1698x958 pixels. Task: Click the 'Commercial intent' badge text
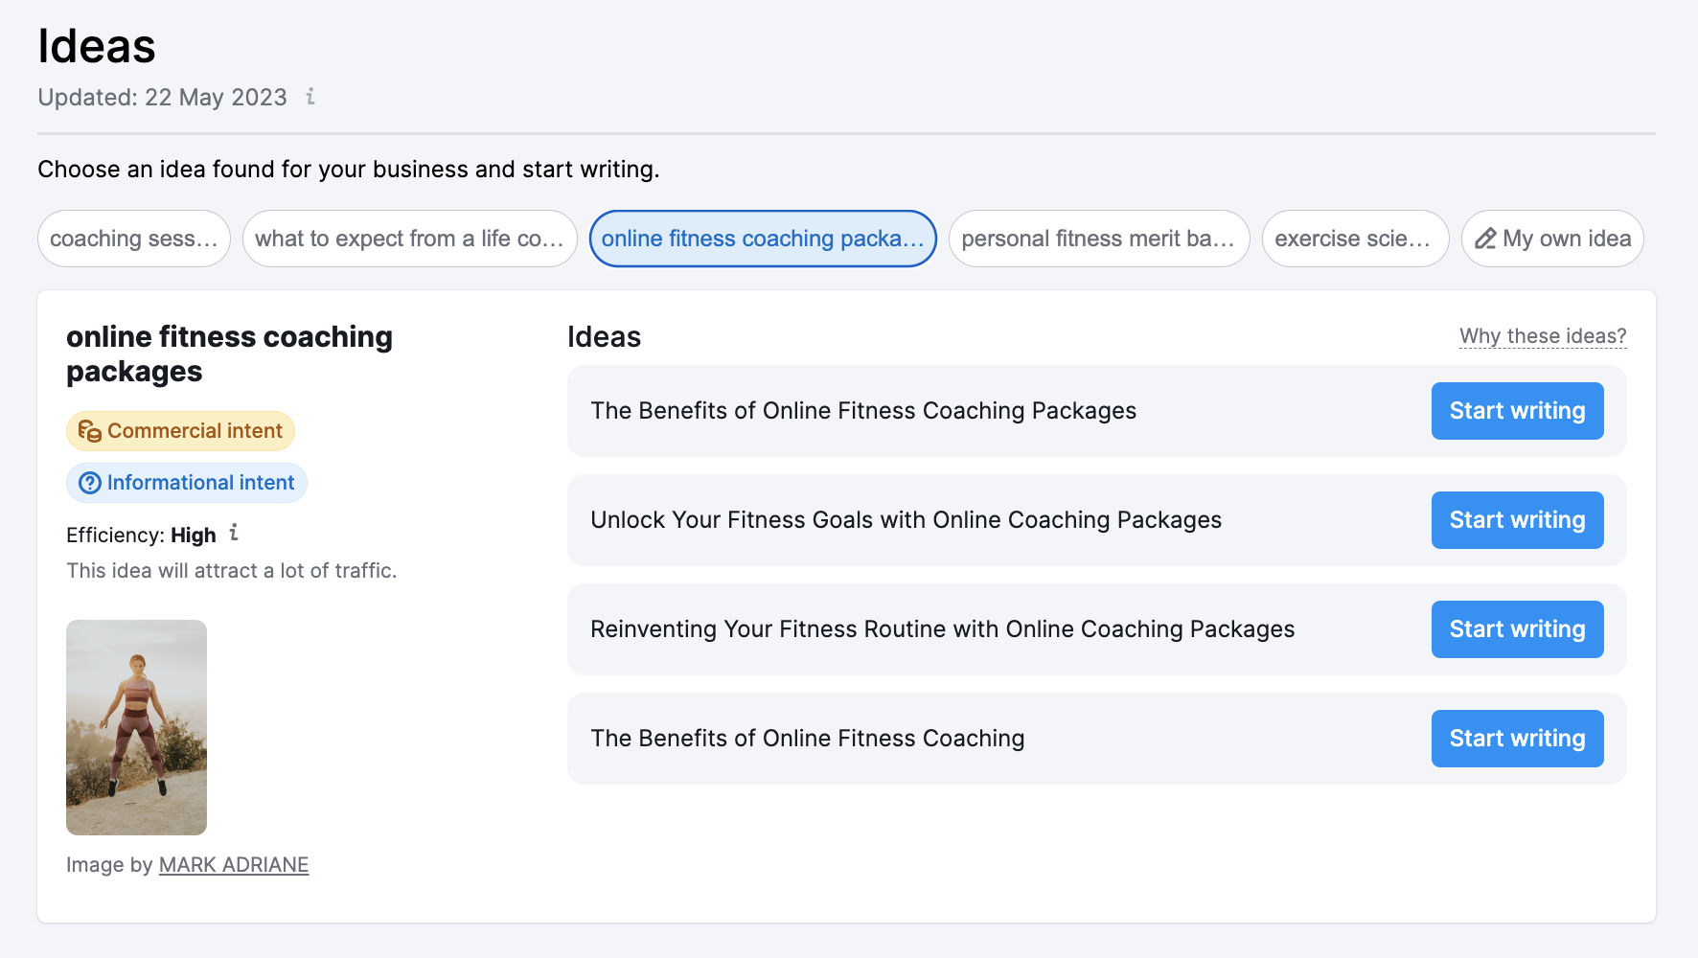195,431
